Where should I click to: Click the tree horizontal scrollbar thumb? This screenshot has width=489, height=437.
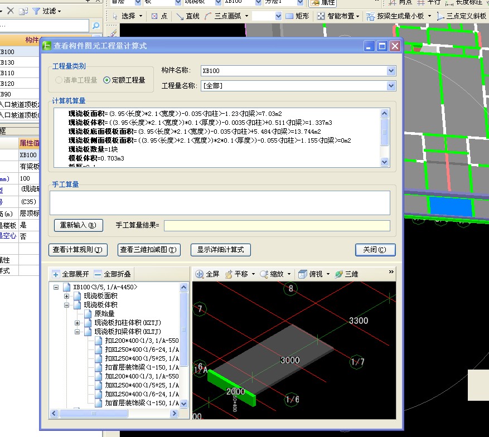(94, 414)
